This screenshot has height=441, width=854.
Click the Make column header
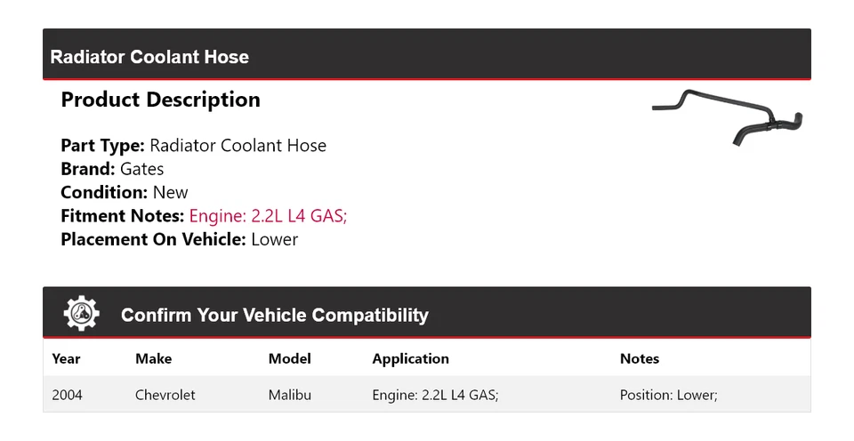coord(153,359)
